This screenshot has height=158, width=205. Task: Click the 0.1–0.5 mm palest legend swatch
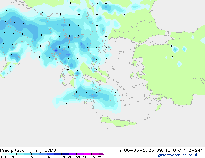(x=5, y=154)
